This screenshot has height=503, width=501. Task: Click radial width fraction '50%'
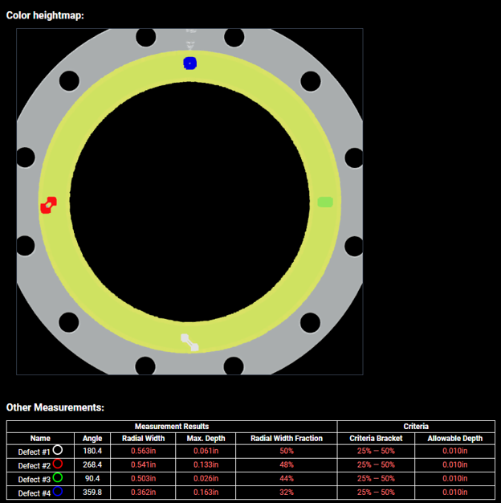[287, 451]
